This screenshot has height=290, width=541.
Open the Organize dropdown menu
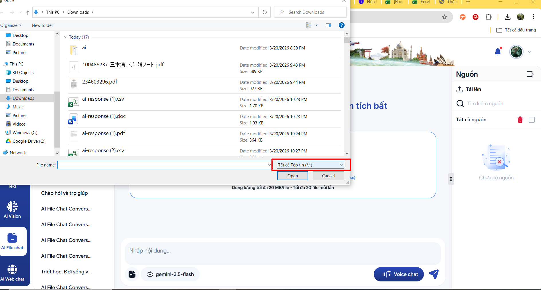(11, 25)
